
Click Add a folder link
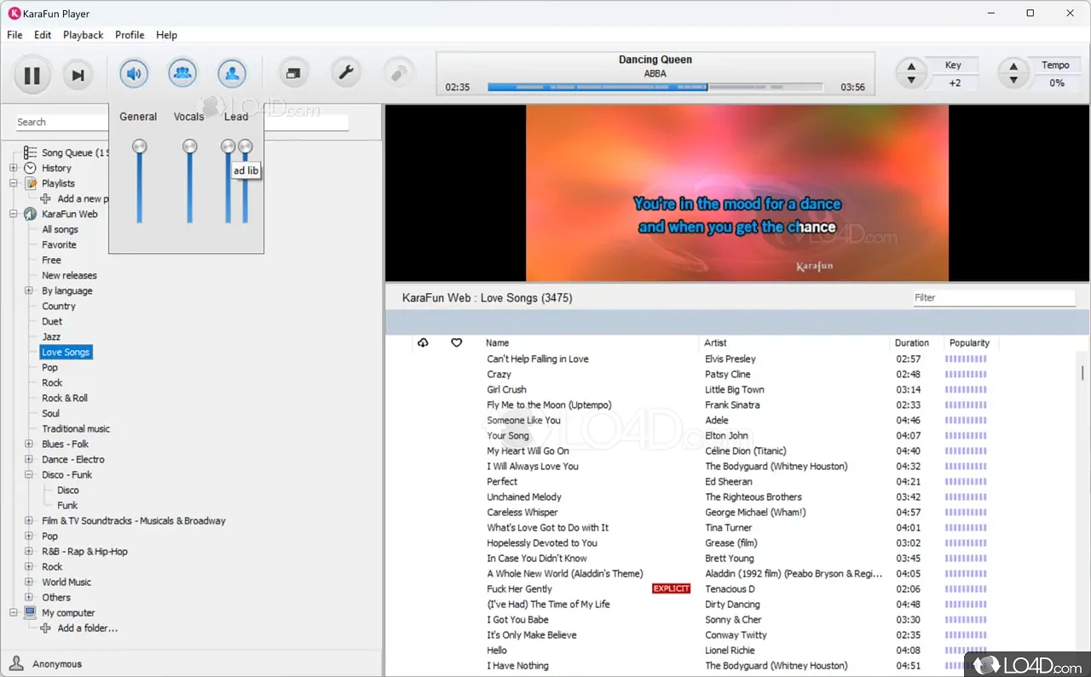[87, 628]
